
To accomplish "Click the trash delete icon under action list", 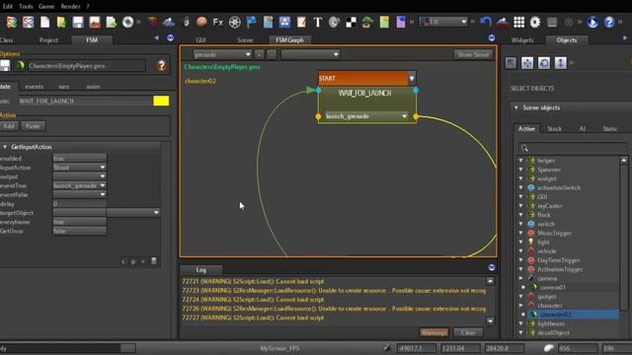I will 154,261.
